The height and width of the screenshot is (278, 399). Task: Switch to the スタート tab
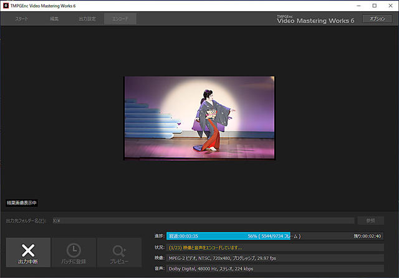[21, 19]
